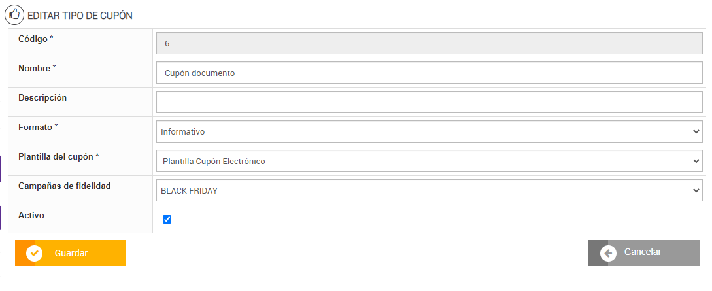This screenshot has width=712, height=291.
Task: Toggle the Activo checkbox
Action: 167,220
